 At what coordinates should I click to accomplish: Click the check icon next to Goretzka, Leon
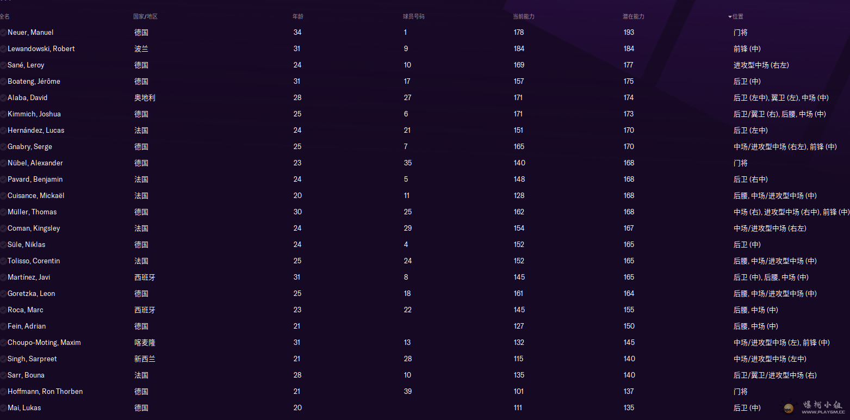click(x=3, y=294)
